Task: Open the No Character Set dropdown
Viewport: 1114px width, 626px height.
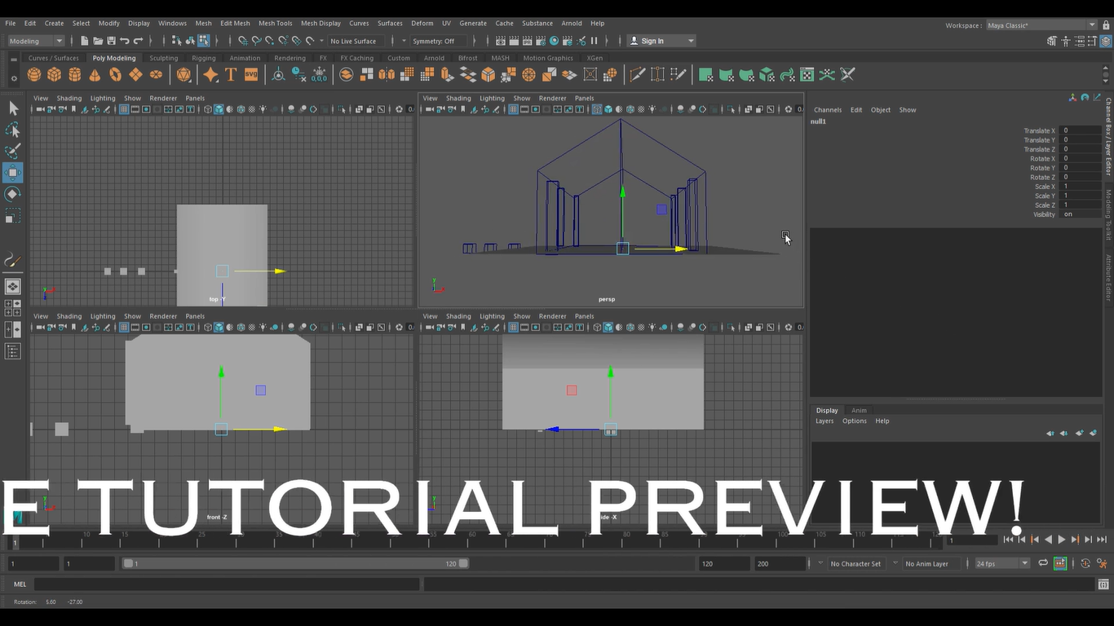Action: tap(855, 563)
